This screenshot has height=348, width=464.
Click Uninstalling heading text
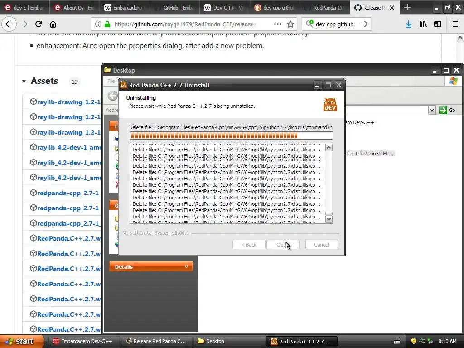(x=141, y=98)
